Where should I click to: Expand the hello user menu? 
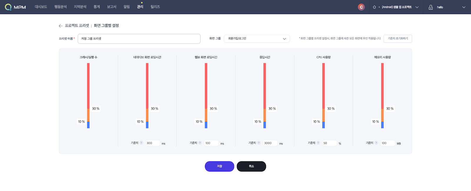tap(464, 7)
